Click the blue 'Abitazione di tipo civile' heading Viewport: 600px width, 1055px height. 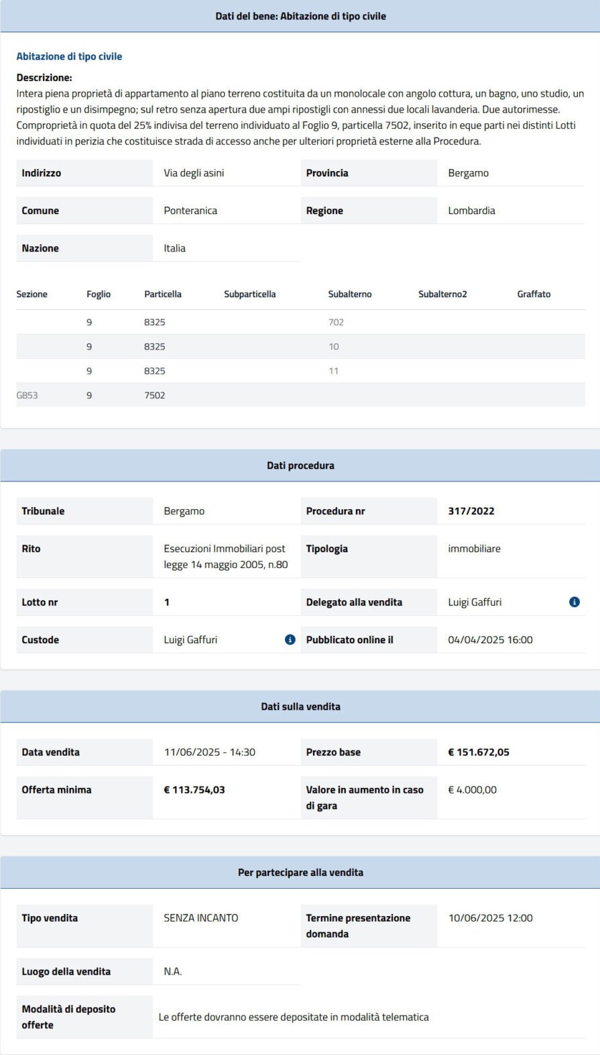click(69, 56)
